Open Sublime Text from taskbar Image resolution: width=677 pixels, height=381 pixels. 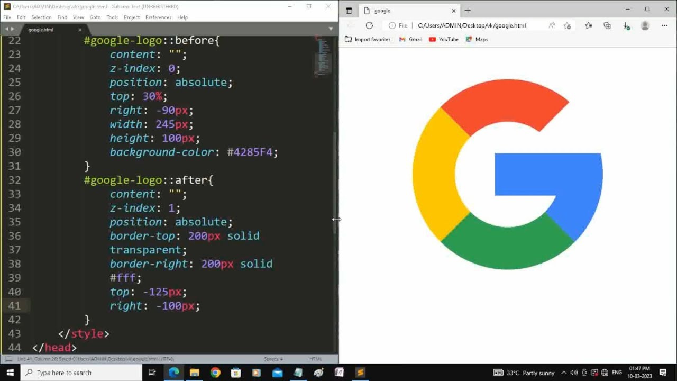click(360, 373)
